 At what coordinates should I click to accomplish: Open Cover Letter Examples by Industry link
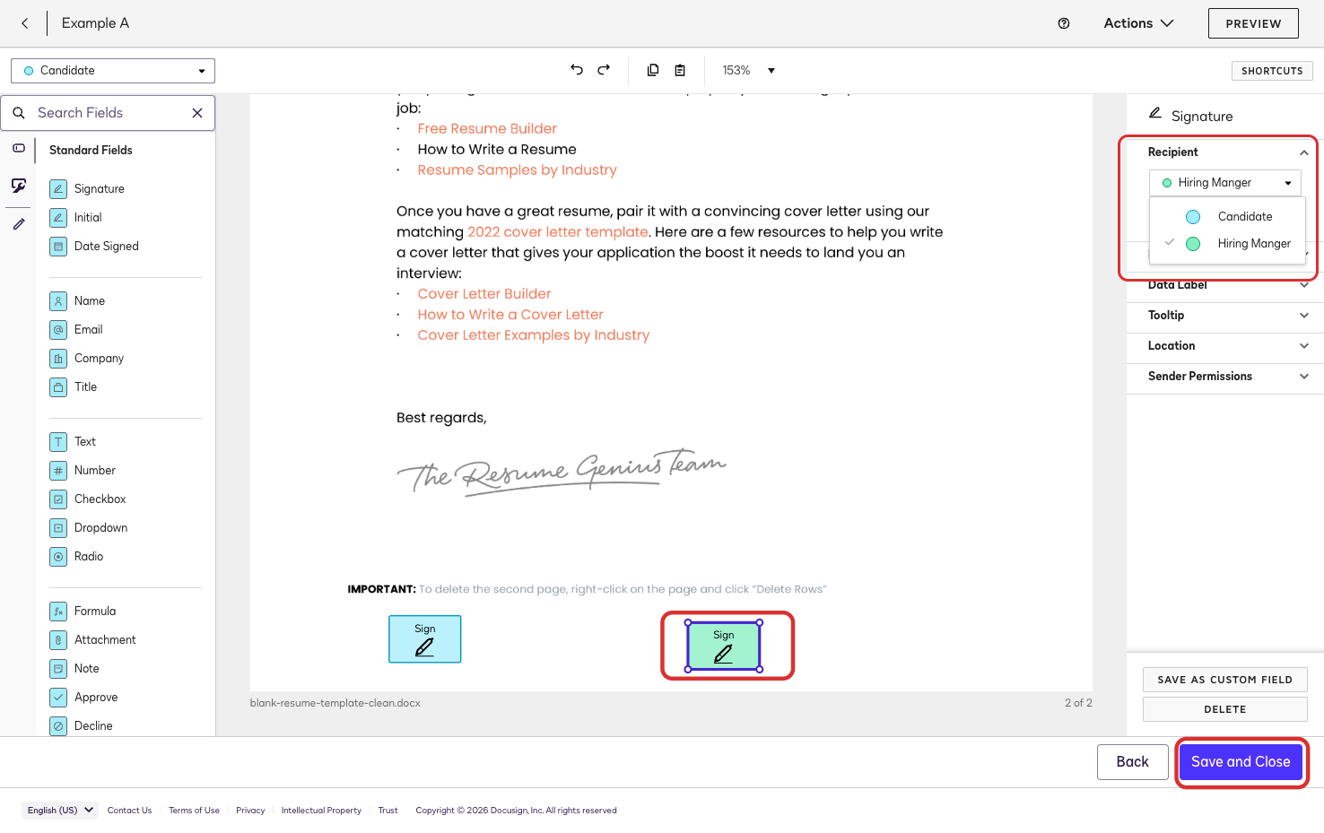pyautogui.click(x=534, y=335)
